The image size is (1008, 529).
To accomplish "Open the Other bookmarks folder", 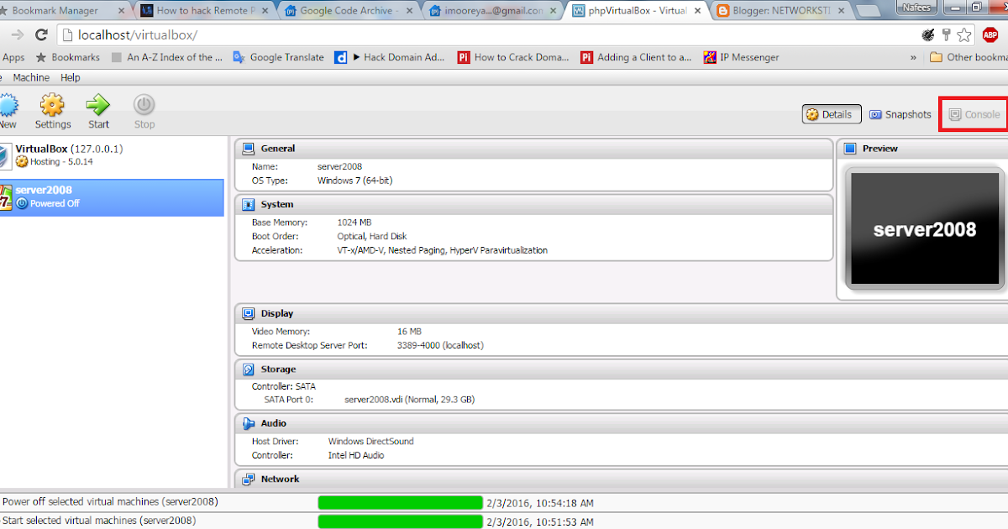I will pos(969,57).
